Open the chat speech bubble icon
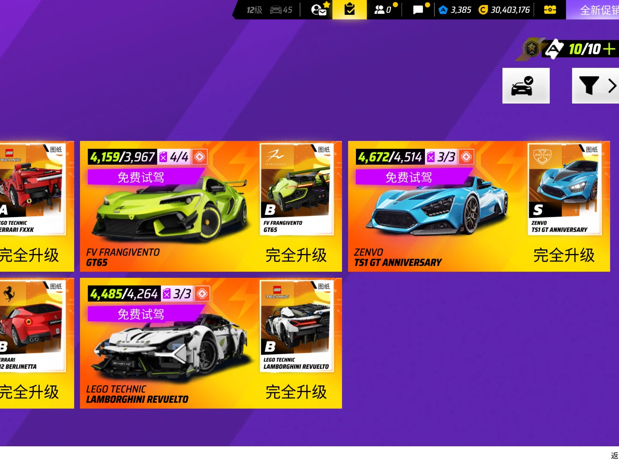 point(418,10)
